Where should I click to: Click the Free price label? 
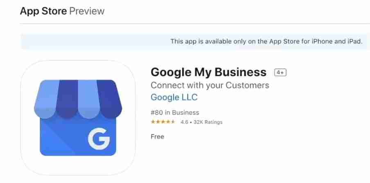[158, 137]
